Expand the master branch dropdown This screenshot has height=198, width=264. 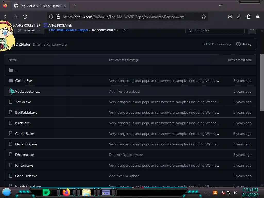point(29,30)
